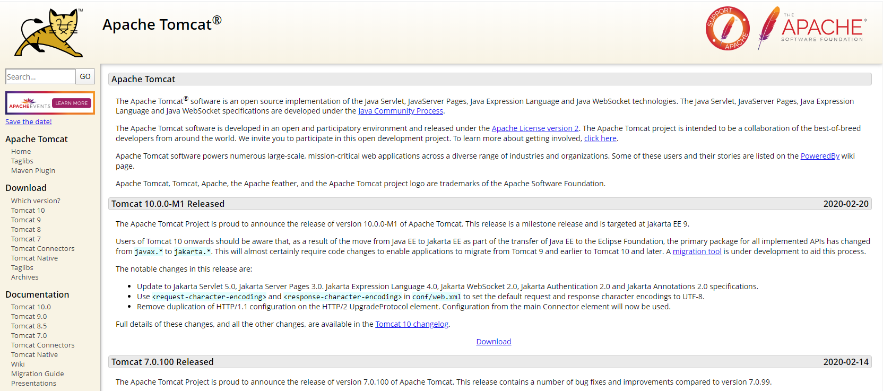
Task: Open the migration tool link
Action: (x=697, y=251)
